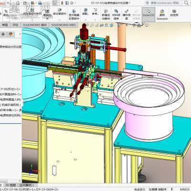
Task: Open the MMGS unit system selector
Action: 185,189
